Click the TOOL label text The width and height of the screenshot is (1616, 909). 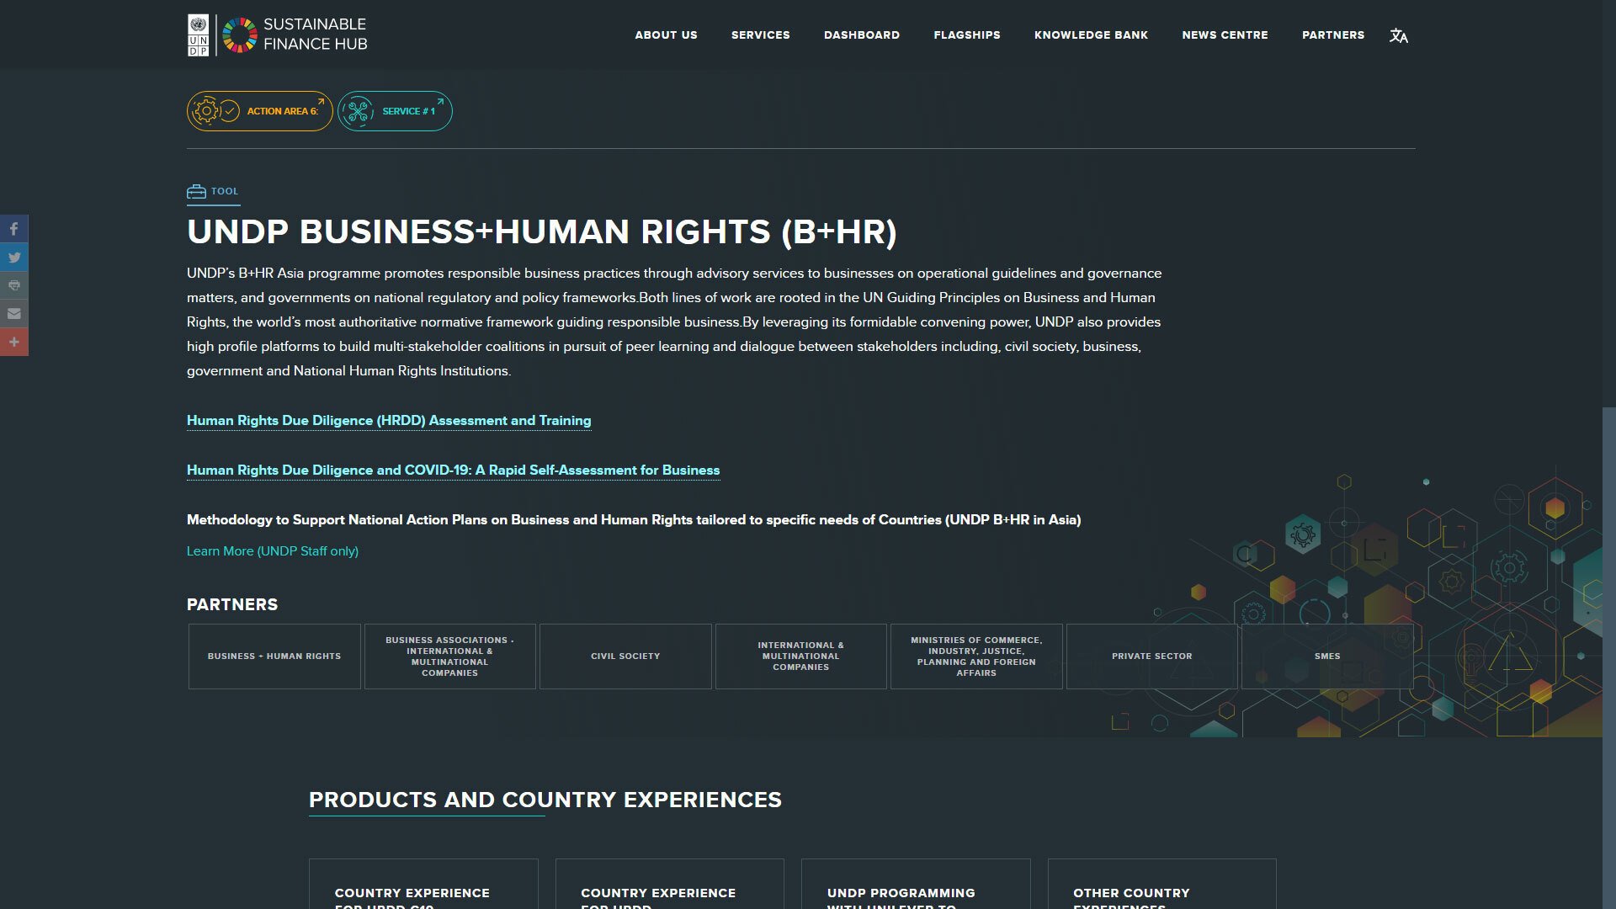coord(224,192)
